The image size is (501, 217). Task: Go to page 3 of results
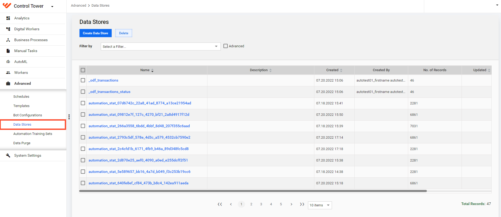click(261, 204)
